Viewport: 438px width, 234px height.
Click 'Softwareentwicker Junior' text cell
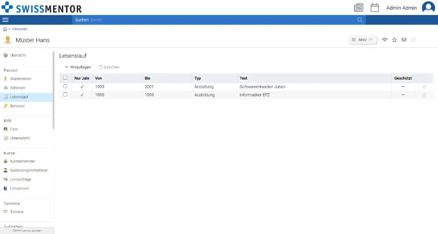(x=262, y=87)
